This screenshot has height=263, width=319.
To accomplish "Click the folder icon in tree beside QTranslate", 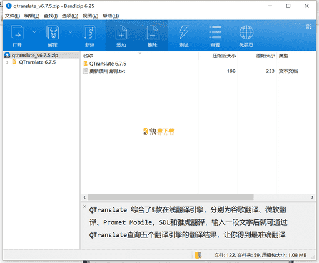I will [14, 62].
